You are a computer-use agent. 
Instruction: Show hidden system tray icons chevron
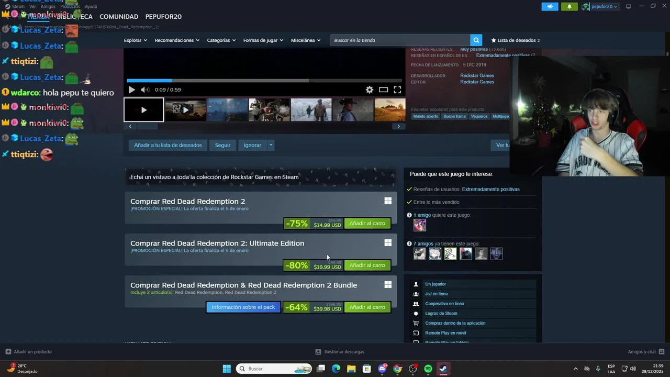(x=576, y=369)
